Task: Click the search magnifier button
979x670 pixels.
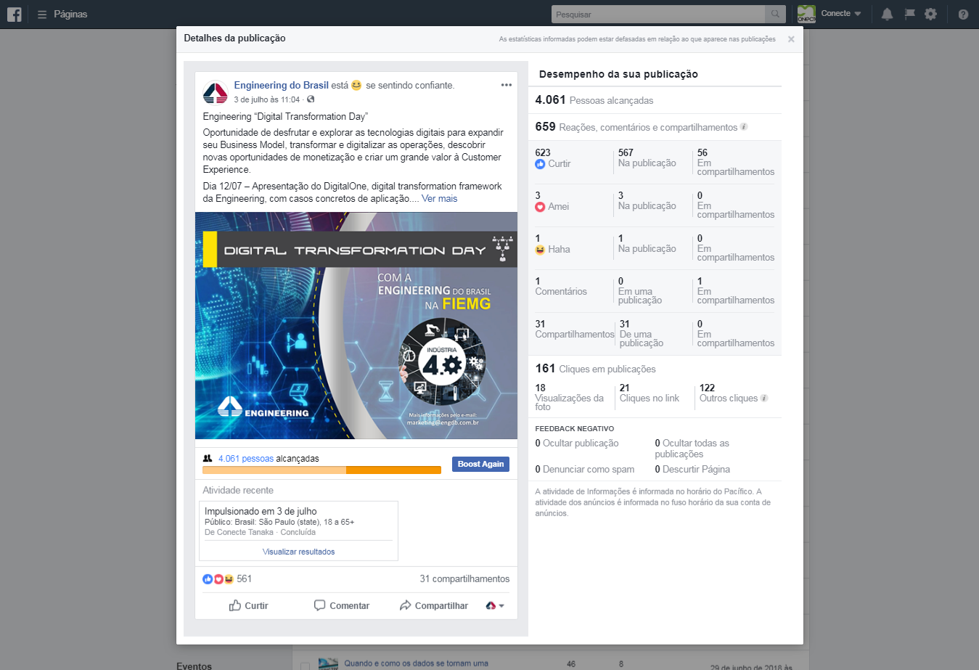Action: (x=775, y=14)
